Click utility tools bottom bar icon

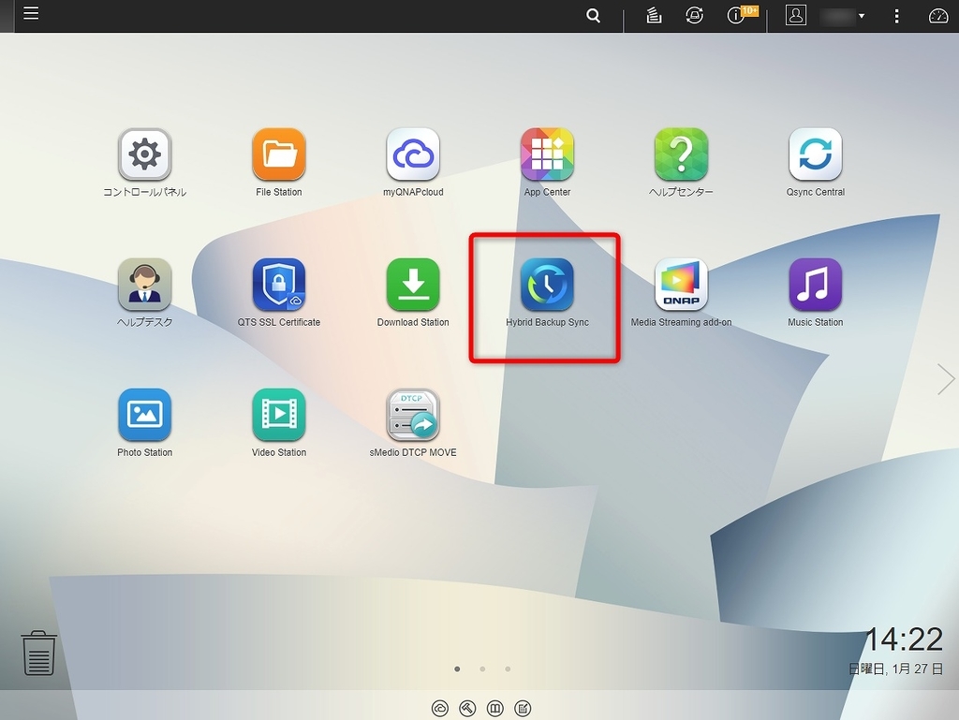467,709
